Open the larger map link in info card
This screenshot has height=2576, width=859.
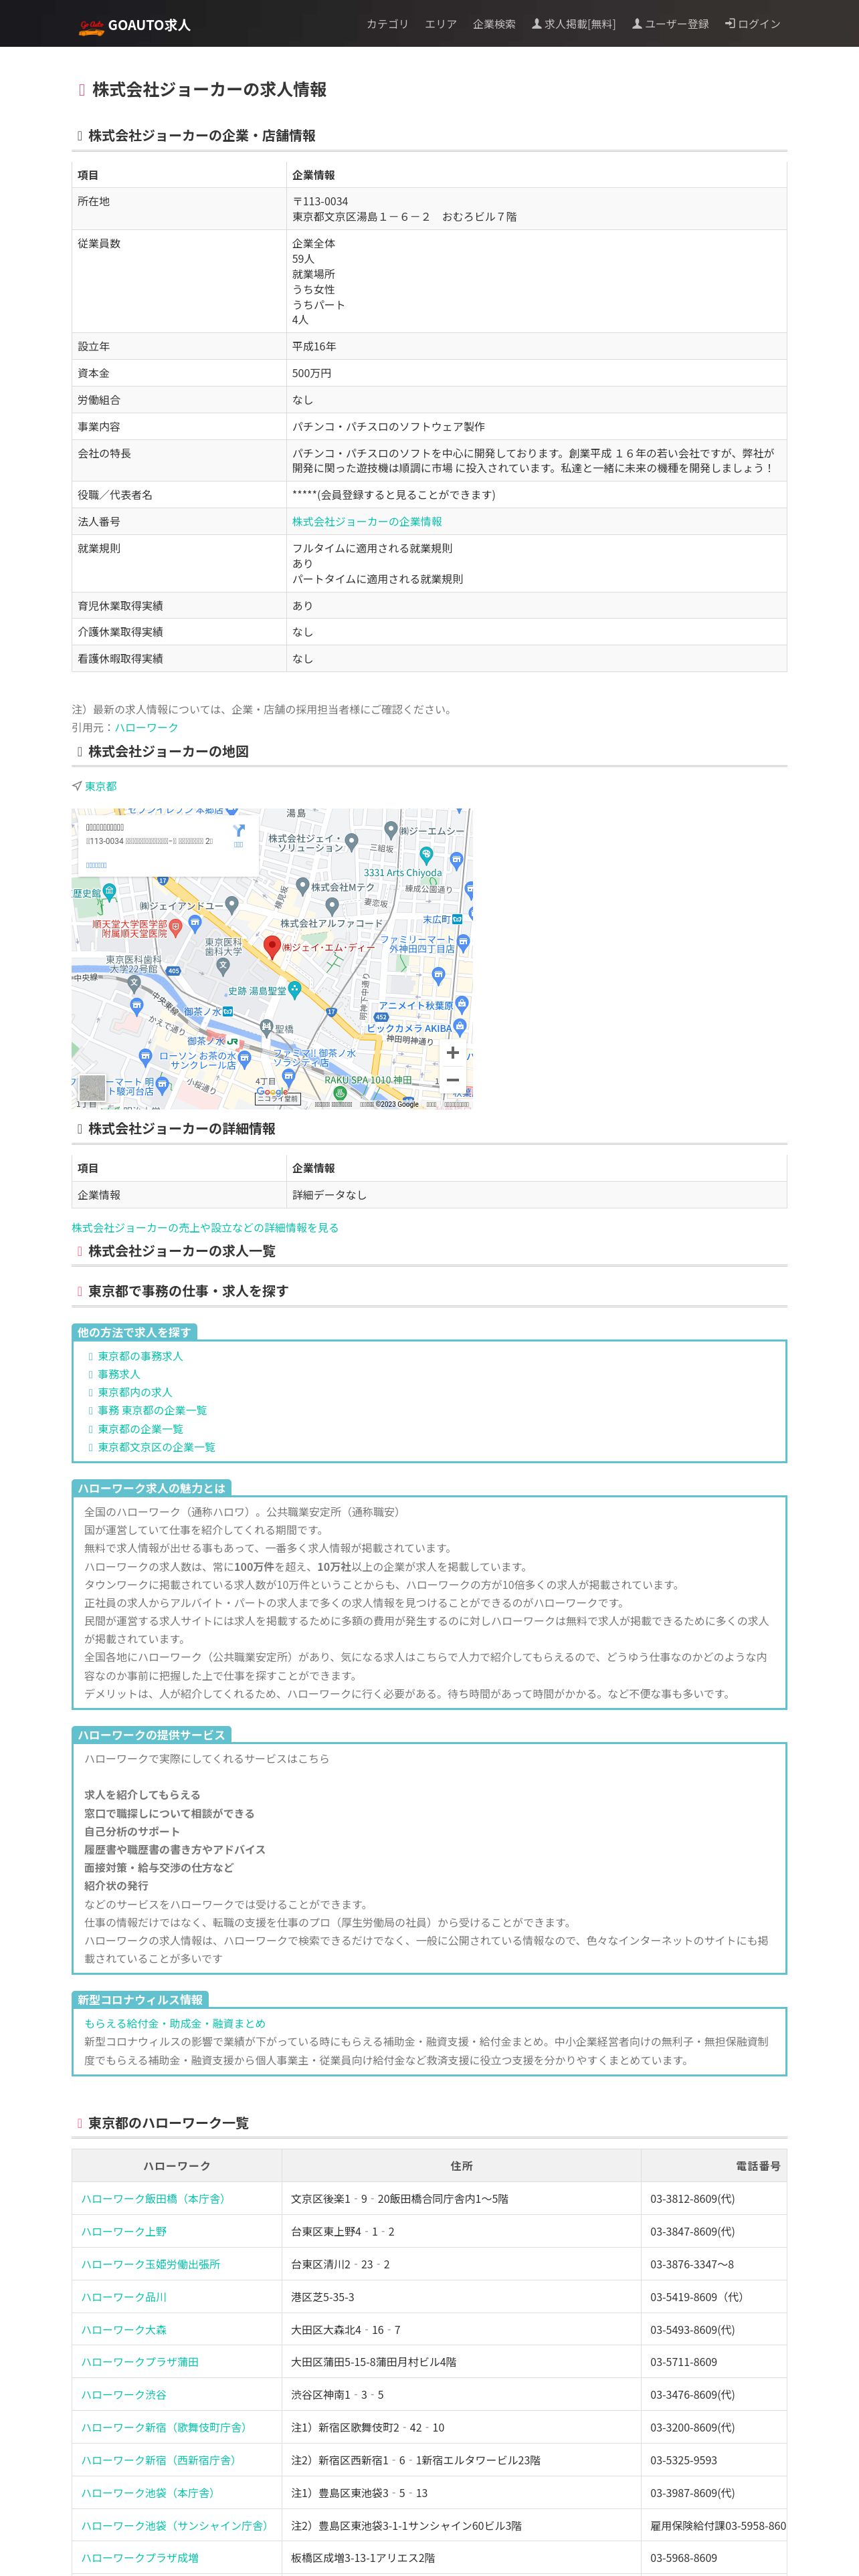click(96, 865)
